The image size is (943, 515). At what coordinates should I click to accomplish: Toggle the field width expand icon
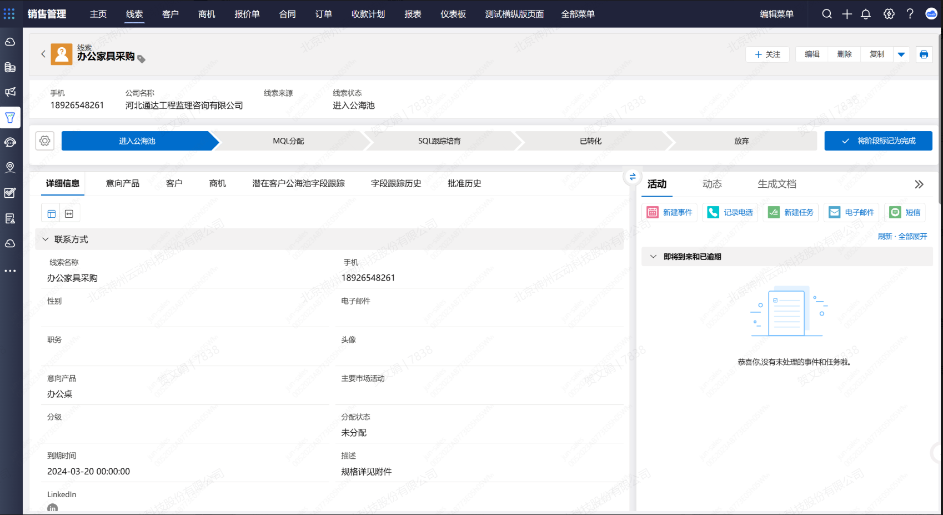(69, 214)
